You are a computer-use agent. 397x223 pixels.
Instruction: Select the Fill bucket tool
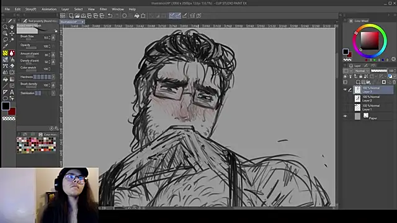point(5,79)
